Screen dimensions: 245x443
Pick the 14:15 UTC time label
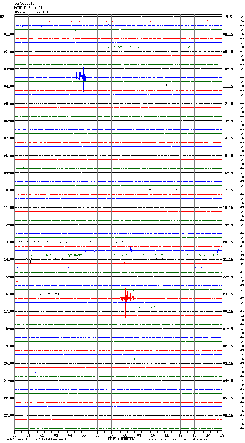click(228, 138)
